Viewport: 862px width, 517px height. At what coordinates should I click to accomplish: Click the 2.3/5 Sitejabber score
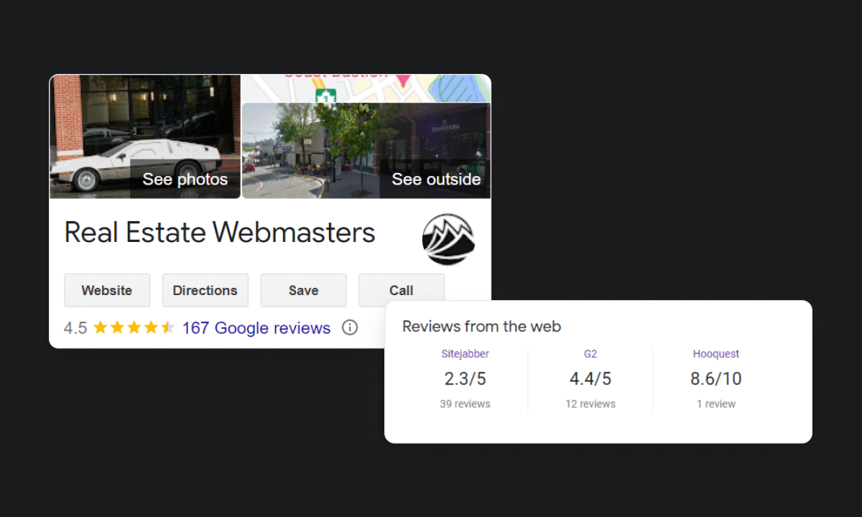point(465,378)
